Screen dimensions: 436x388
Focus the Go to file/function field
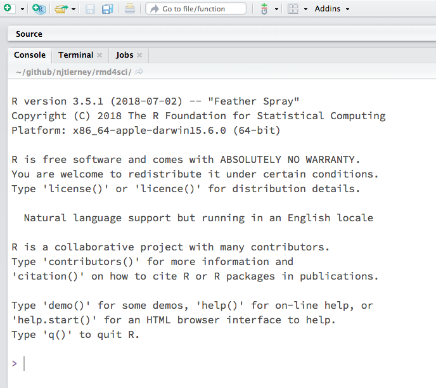pyautogui.click(x=196, y=9)
